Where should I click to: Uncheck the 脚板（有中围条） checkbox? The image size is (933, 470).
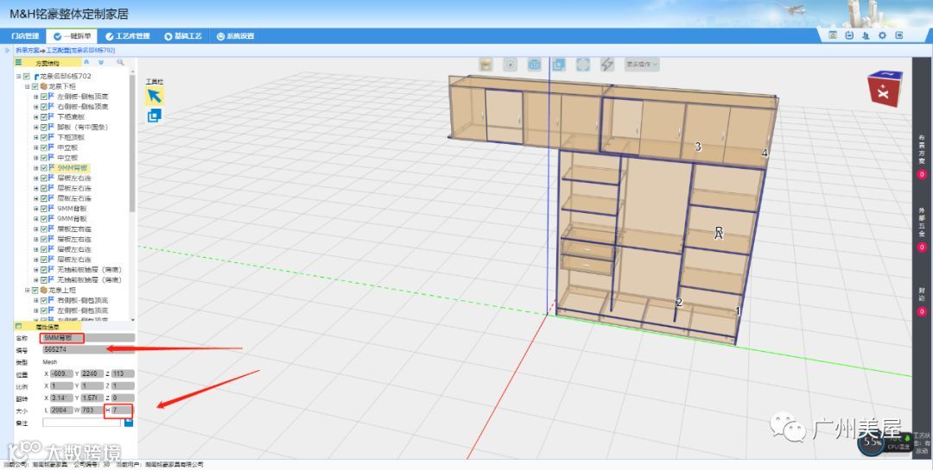coord(44,127)
